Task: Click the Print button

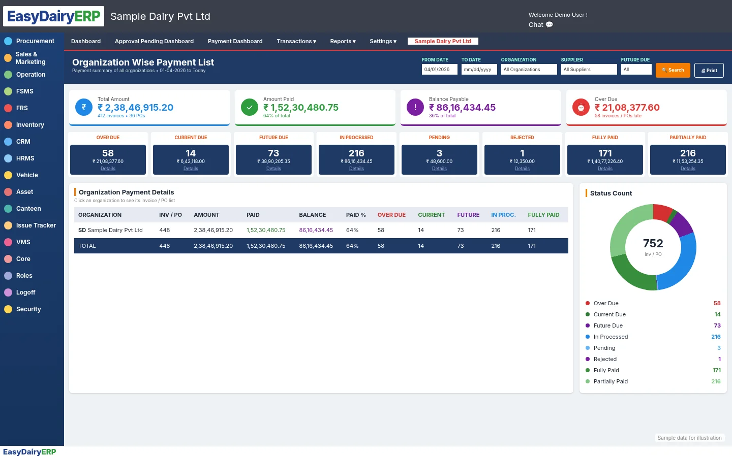Action: (x=709, y=70)
